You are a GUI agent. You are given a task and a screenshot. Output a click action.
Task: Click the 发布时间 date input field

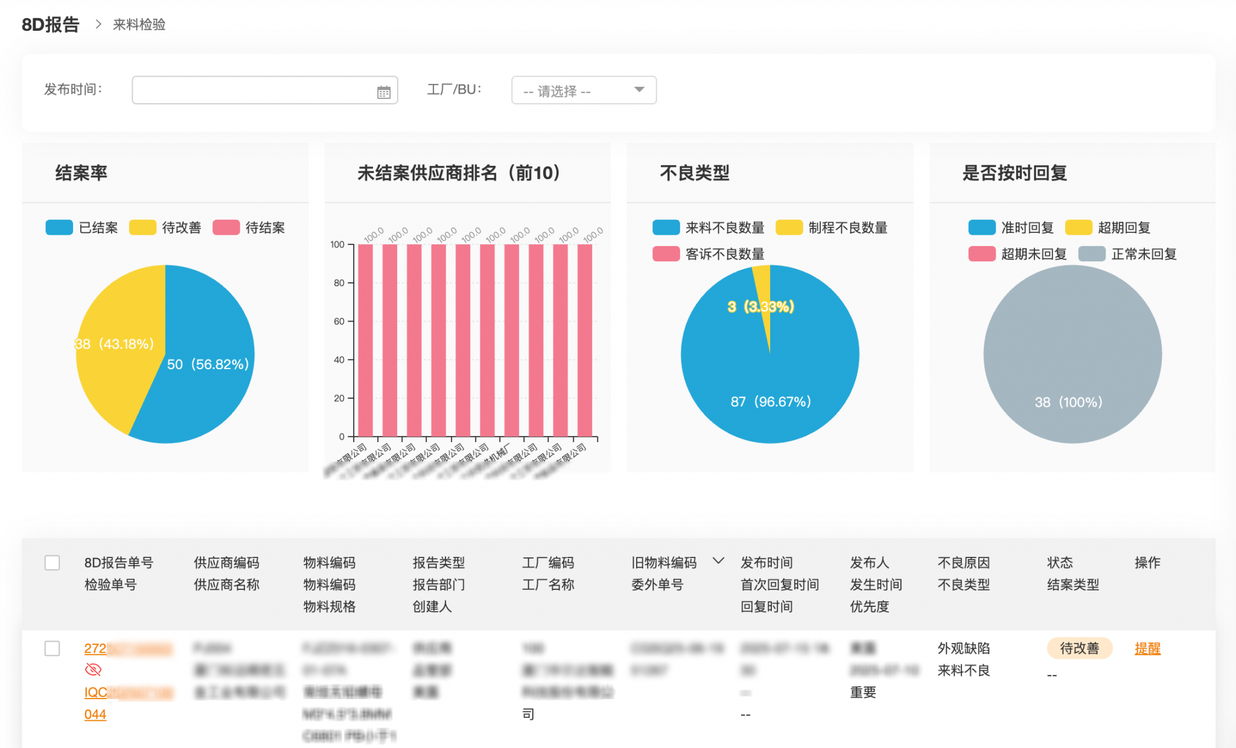pos(253,90)
